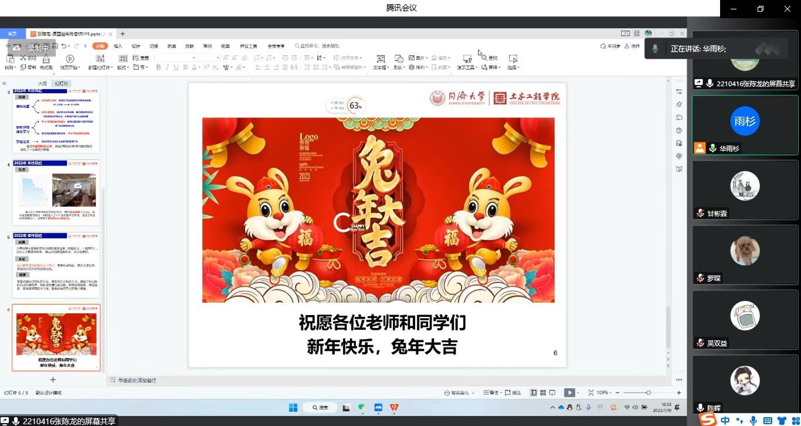Switch to Slide Sorter view
Viewport: 801px width, 426px height.
544,393
